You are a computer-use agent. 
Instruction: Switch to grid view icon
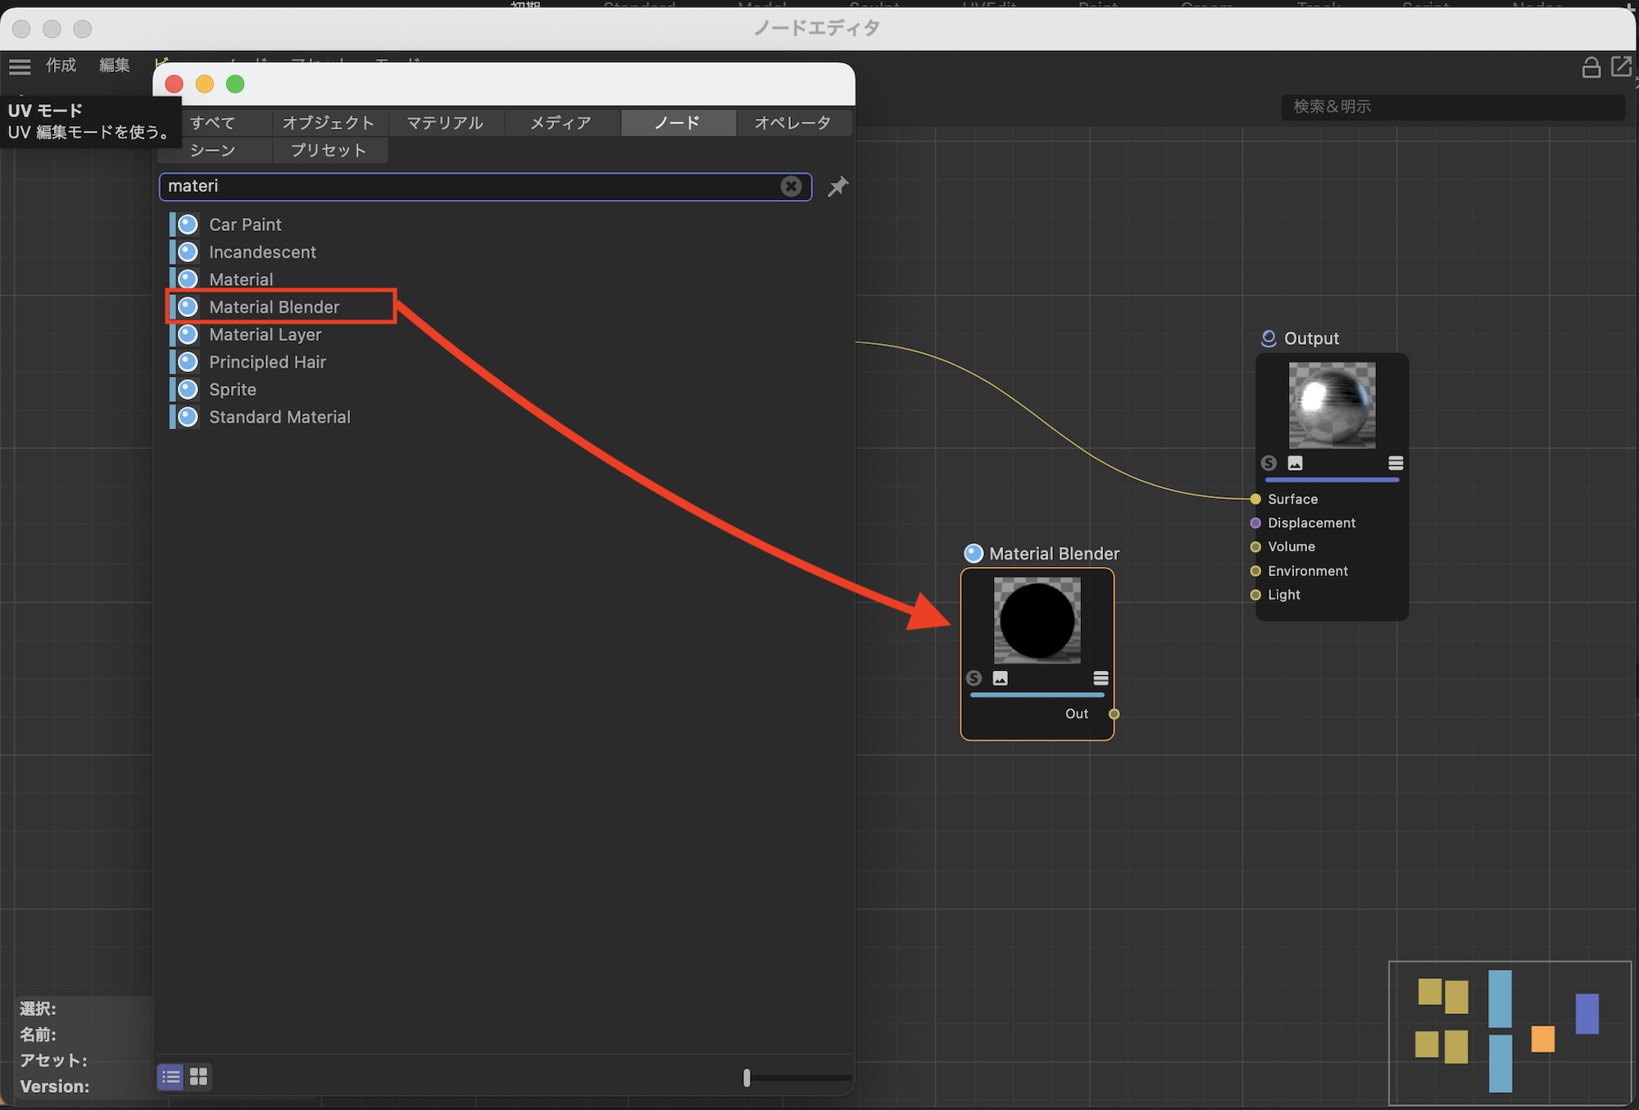(198, 1076)
